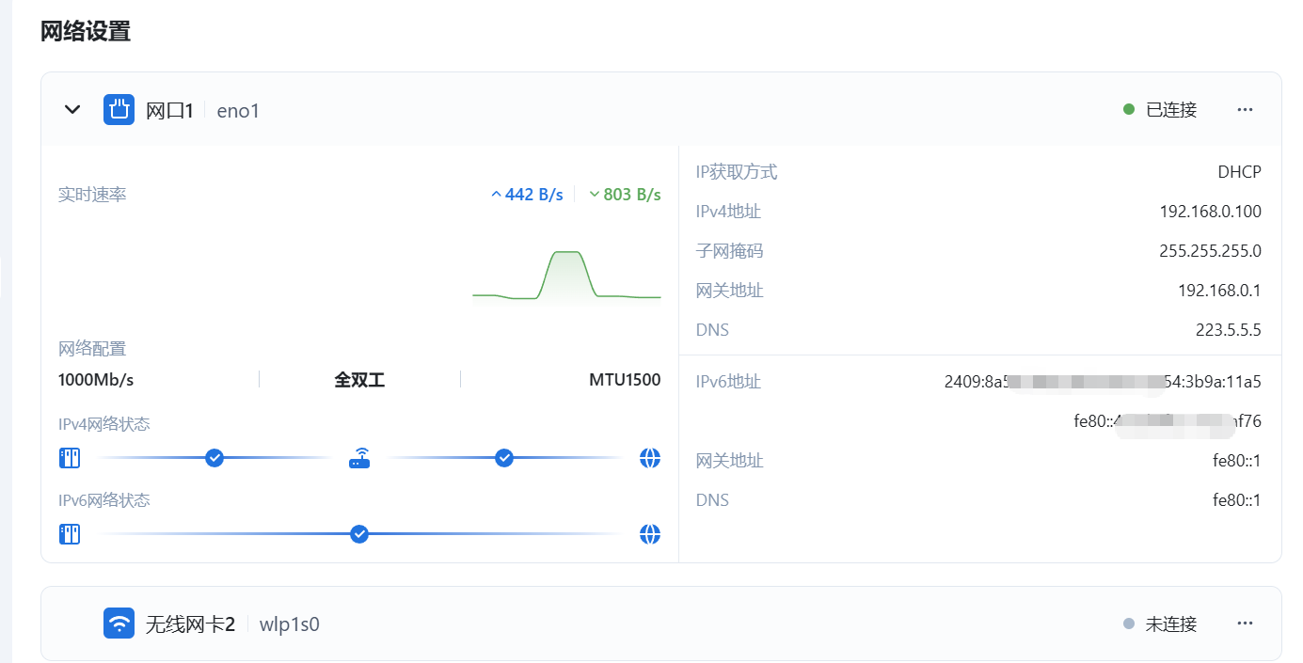Open the 无线网卡2 more options menu
1303x663 pixels.
[1245, 624]
